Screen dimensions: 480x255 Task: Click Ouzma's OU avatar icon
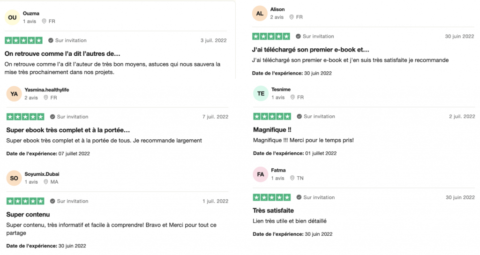[13, 17]
